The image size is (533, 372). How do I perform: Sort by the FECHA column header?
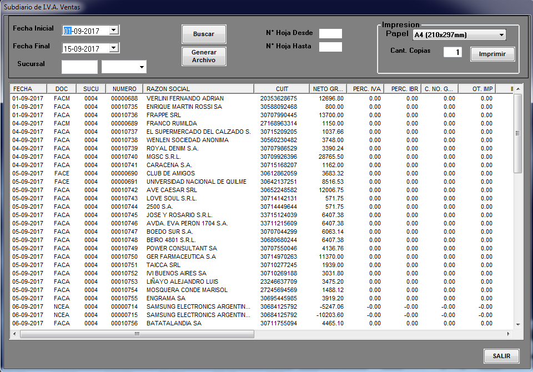tap(28, 89)
